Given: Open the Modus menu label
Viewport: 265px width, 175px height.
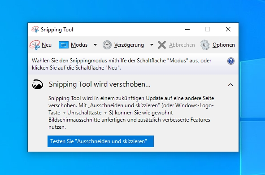Looking at the screenshot, I should pos(79,45).
